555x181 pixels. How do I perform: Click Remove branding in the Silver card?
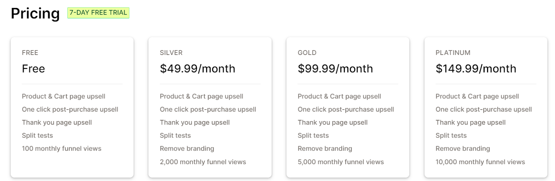187,149
